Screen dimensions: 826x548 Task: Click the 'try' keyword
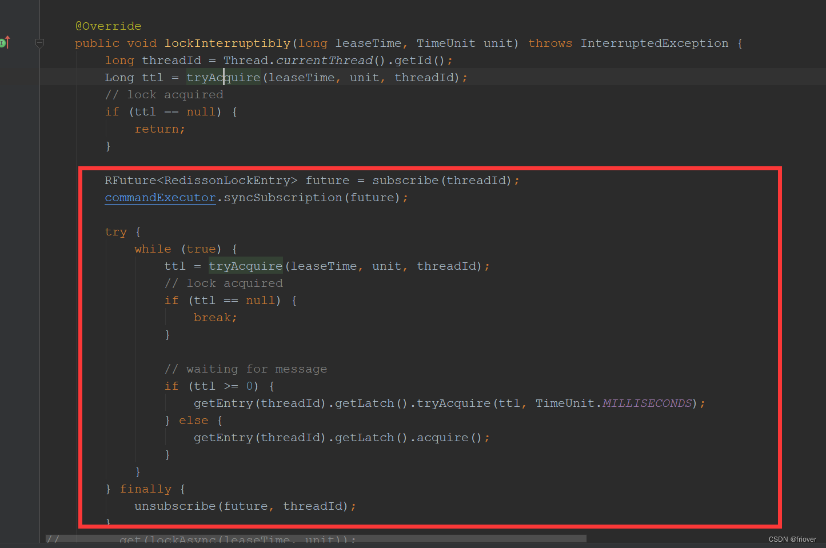[x=115, y=232]
